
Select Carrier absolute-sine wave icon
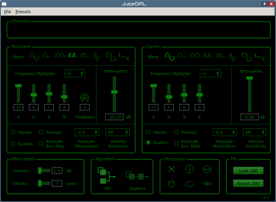coord(195,55)
